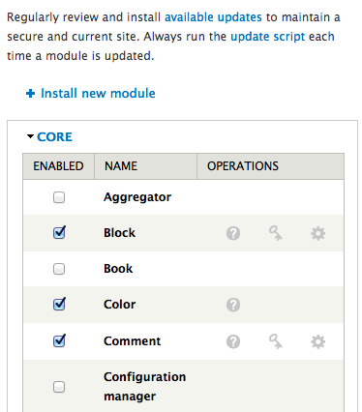Click the Comment module name

point(132,341)
